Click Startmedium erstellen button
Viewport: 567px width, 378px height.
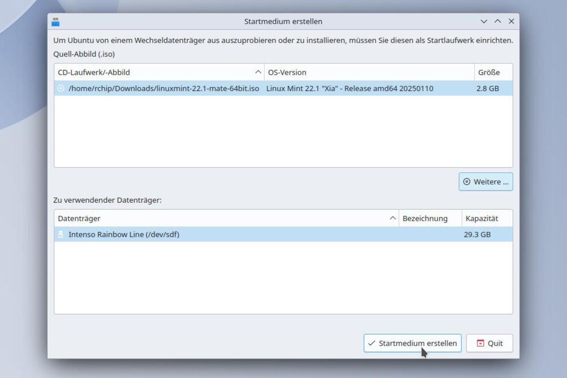coord(412,343)
